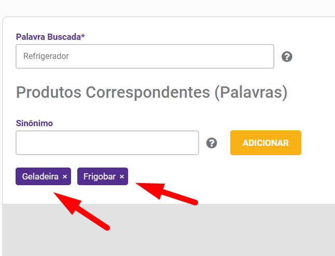Click the Palavra Buscada* label

(x=50, y=37)
